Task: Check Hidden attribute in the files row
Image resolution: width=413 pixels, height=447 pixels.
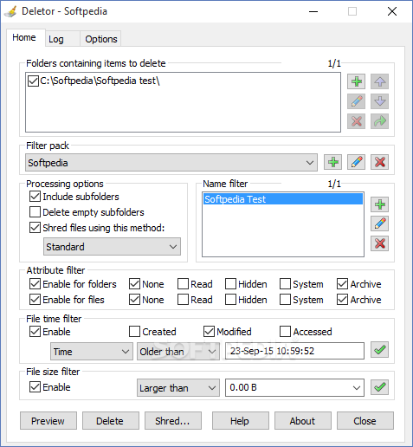Action: pos(230,300)
